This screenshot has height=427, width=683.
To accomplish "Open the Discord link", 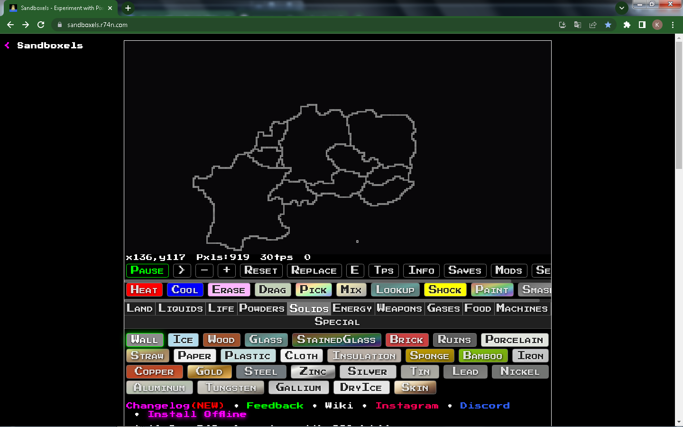I will point(485,406).
